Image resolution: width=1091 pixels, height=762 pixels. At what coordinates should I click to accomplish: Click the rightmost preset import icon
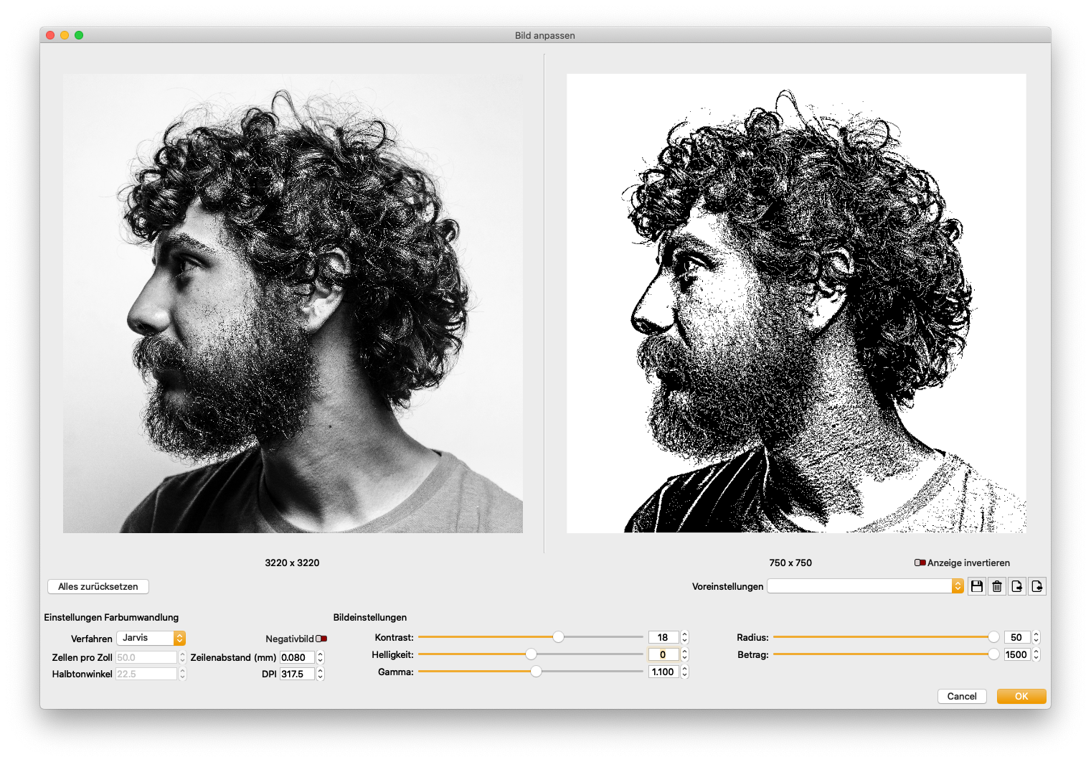click(x=1036, y=586)
